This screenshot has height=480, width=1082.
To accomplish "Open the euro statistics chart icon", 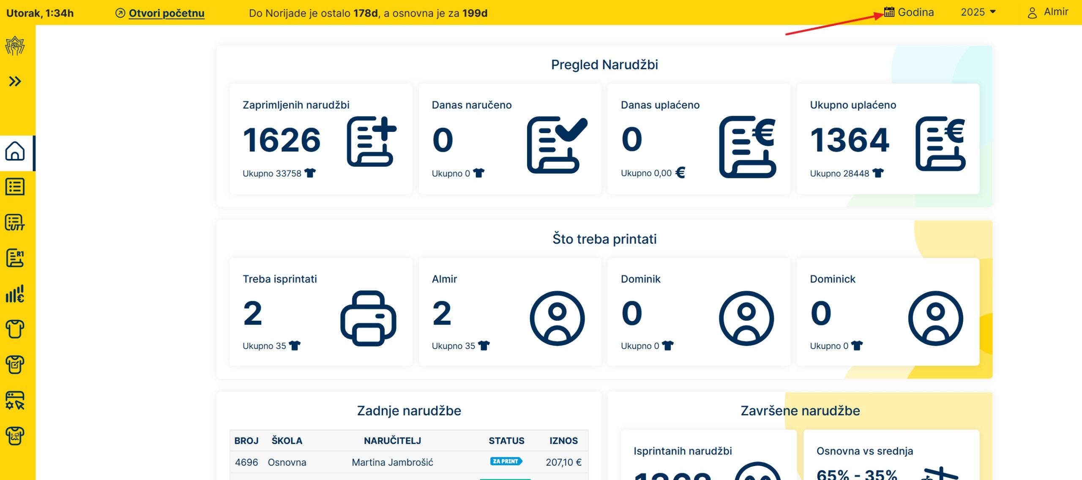I will (15, 294).
